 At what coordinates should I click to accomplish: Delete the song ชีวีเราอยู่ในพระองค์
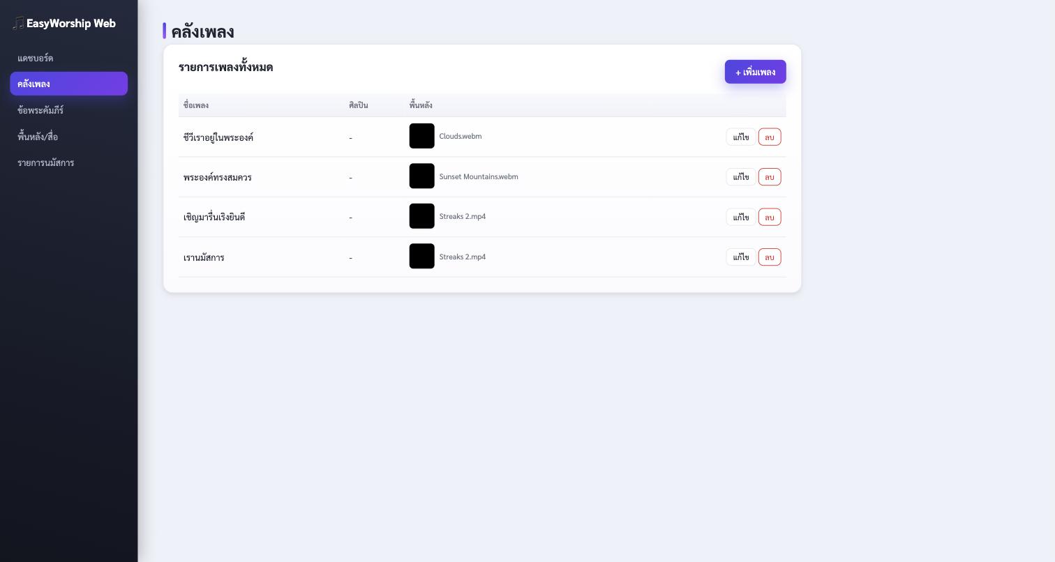tap(770, 137)
